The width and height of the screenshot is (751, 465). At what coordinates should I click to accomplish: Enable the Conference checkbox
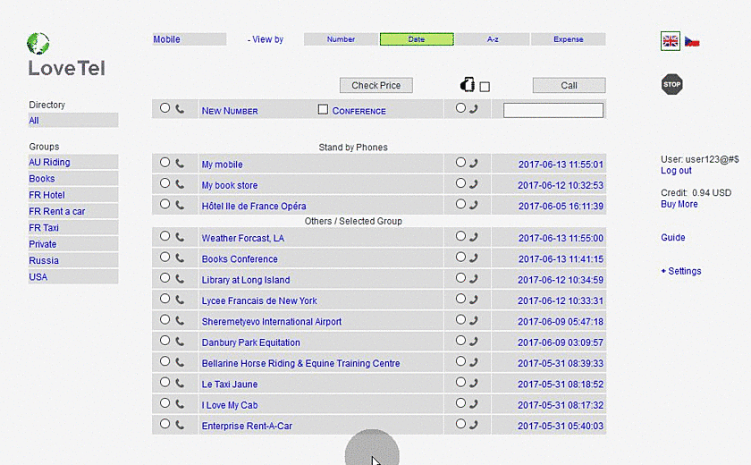coord(324,110)
